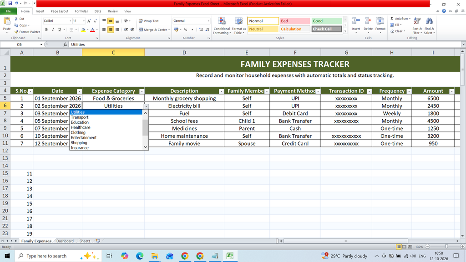Open Conditional Formatting menu
Screen dimensions: 466x262
coord(222,26)
